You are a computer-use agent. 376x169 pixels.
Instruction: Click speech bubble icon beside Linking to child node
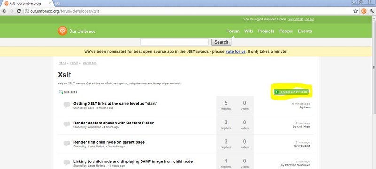67,163
